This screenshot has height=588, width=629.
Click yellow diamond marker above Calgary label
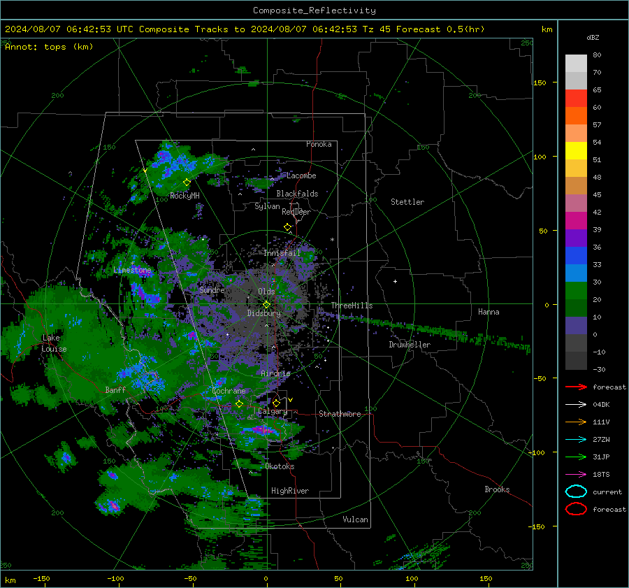[x=276, y=403]
